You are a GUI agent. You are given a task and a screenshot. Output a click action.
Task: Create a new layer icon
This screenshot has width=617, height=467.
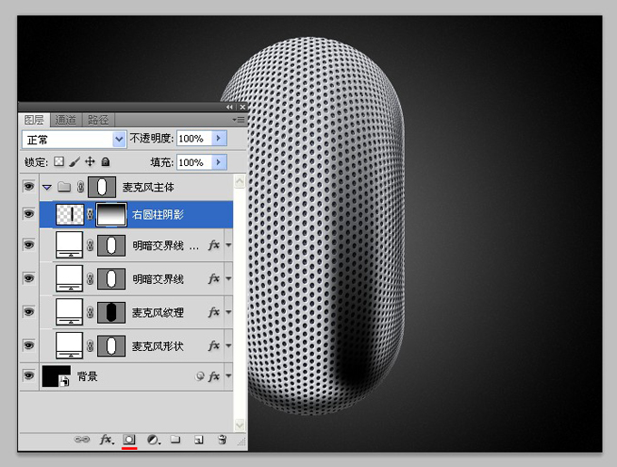pos(199,440)
